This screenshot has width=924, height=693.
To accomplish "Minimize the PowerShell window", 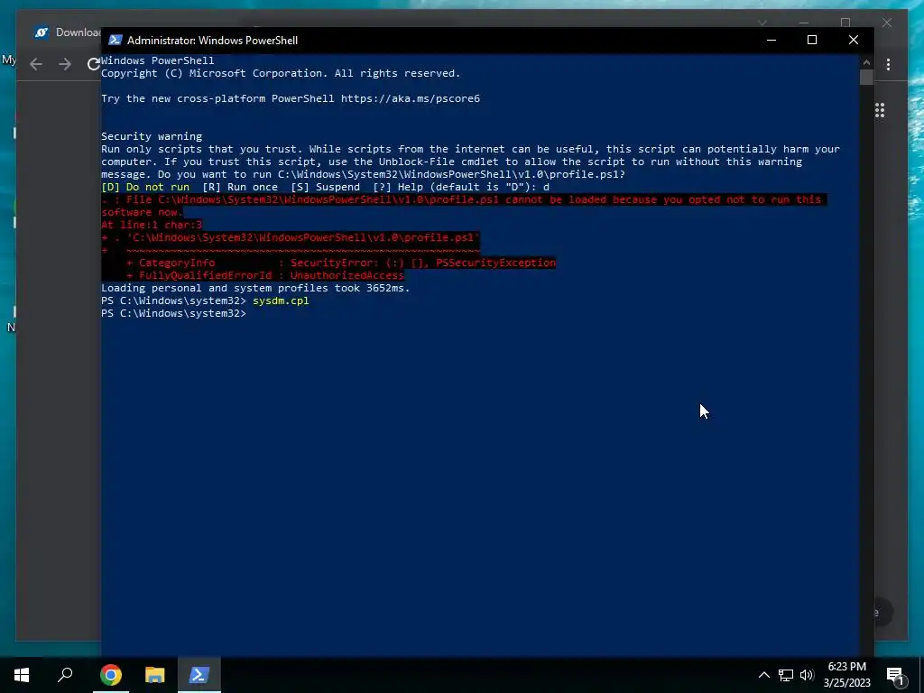I will click(x=772, y=40).
